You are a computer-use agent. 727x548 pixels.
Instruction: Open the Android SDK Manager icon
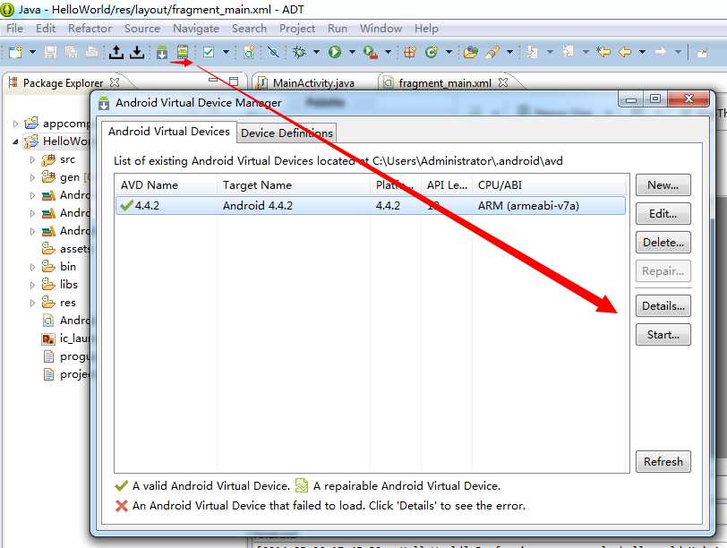click(162, 52)
